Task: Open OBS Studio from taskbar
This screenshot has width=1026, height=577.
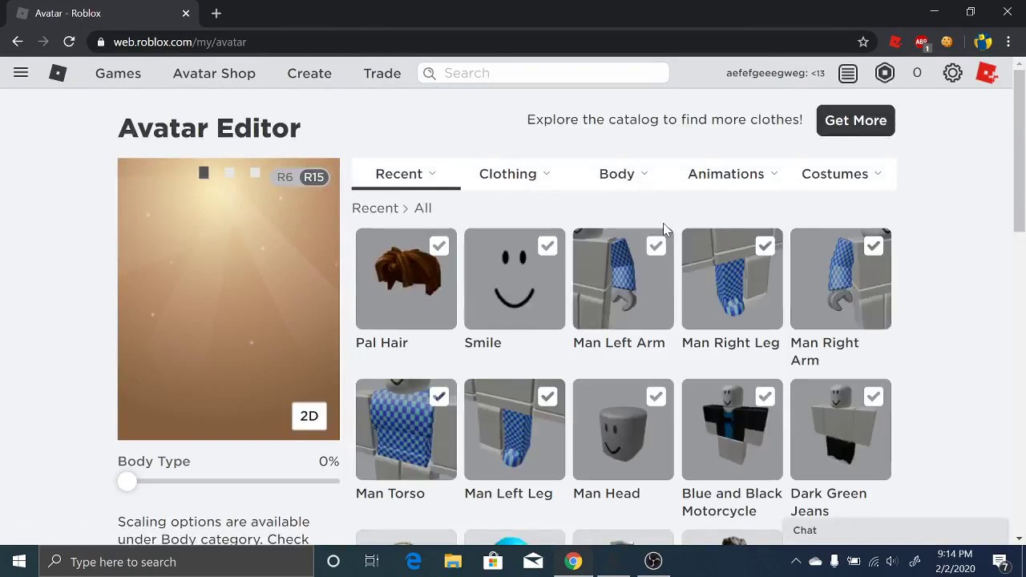Action: click(x=653, y=562)
